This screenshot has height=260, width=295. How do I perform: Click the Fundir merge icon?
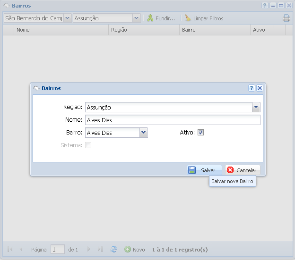[150, 18]
